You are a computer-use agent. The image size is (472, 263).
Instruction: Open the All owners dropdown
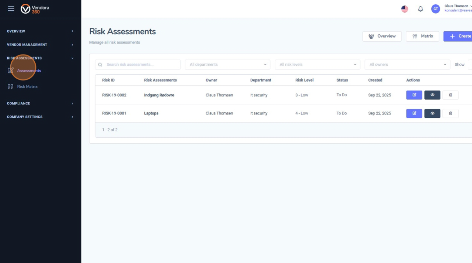pos(407,65)
